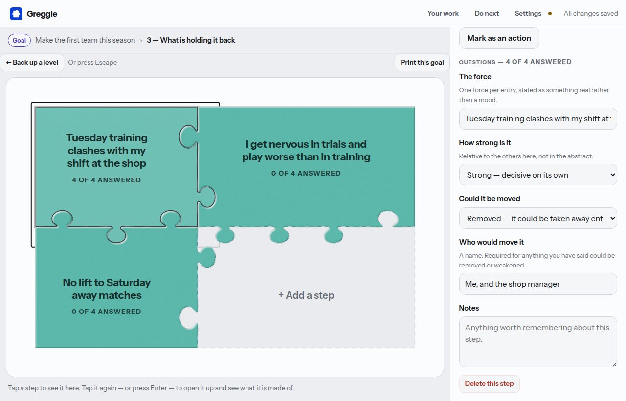Open Settings in the top bar
The height and width of the screenshot is (401, 626).
point(528,14)
